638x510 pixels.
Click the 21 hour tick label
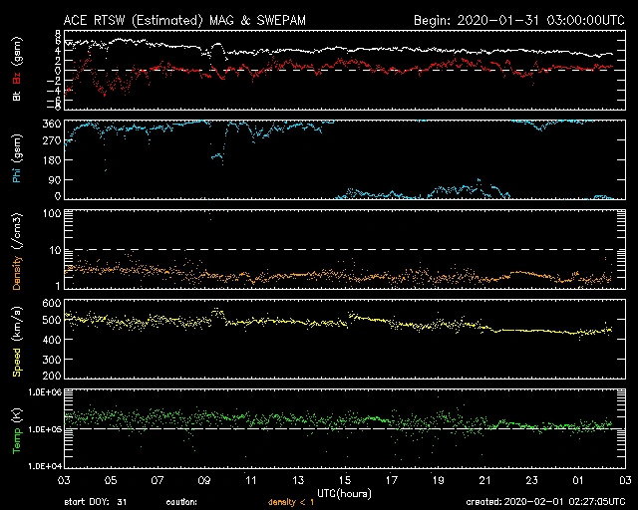[x=484, y=480]
